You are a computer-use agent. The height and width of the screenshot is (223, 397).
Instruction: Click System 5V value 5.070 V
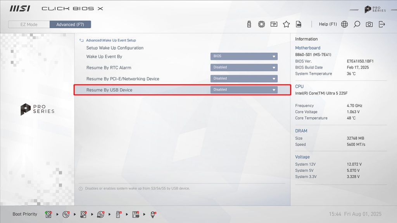(353, 171)
